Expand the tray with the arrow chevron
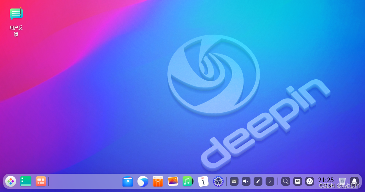This screenshot has width=365, height=192. point(270,181)
